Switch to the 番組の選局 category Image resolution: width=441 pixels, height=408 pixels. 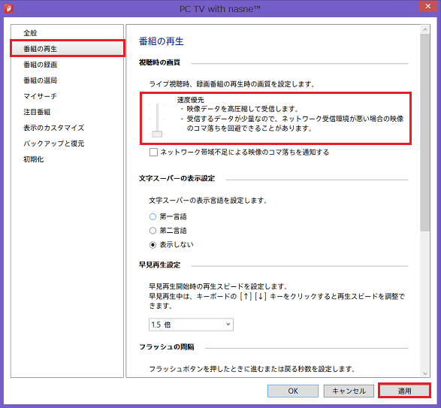coord(68,80)
